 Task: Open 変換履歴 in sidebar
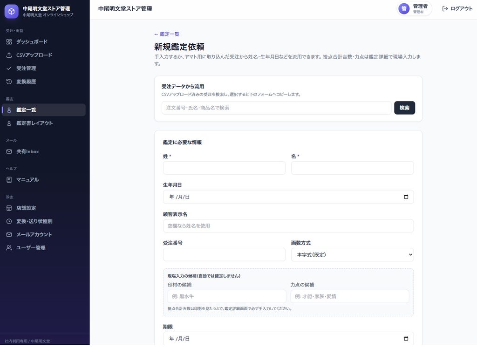tap(44, 82)
